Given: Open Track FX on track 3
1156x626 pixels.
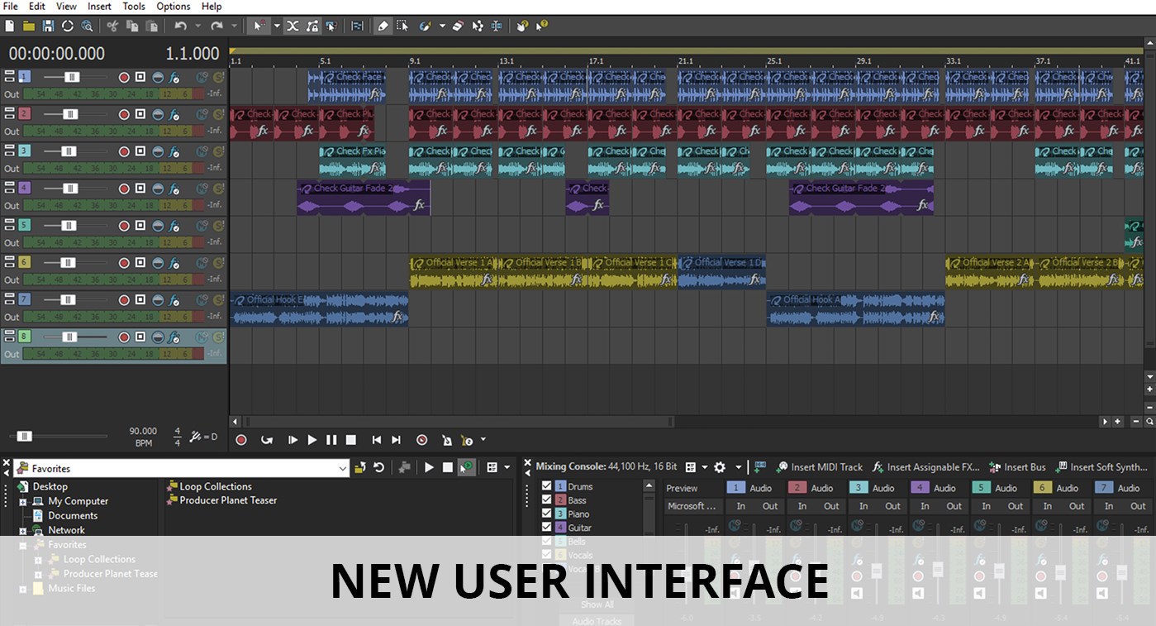Looking at the screenshot, I should 174,151.
